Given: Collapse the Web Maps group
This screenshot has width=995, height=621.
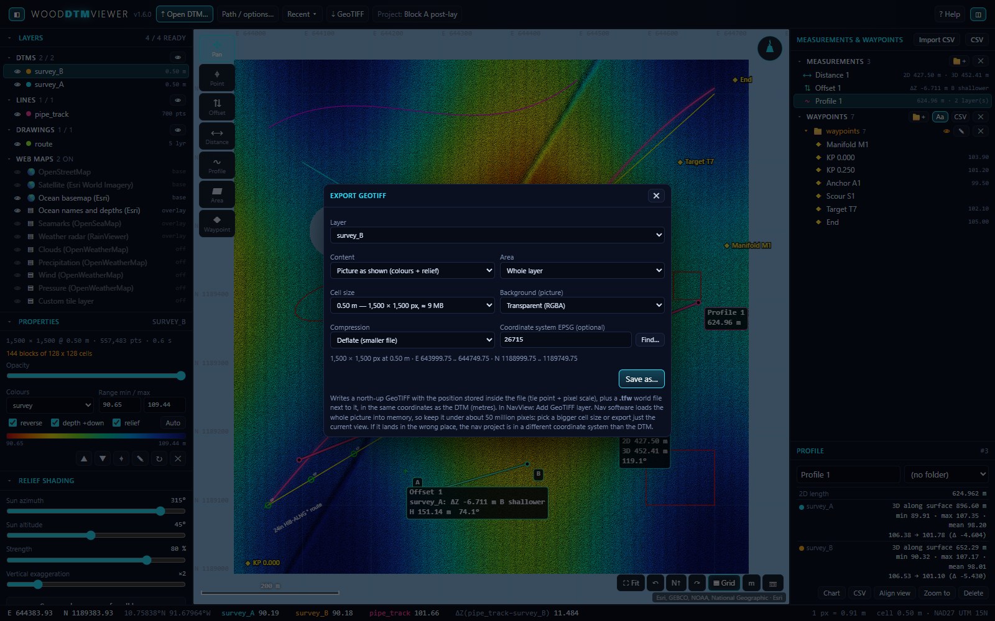Looking at the screenshot, I should click(x=9, y=159).
